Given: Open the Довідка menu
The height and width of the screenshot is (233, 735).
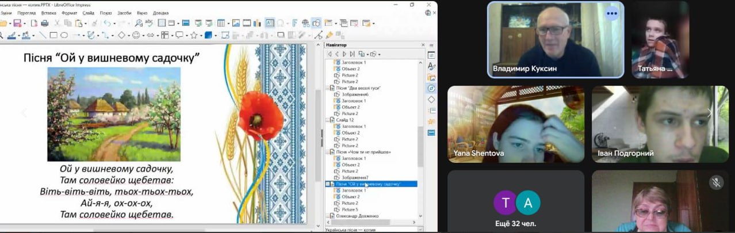Looking at the screenshot, I should [161, 12].
